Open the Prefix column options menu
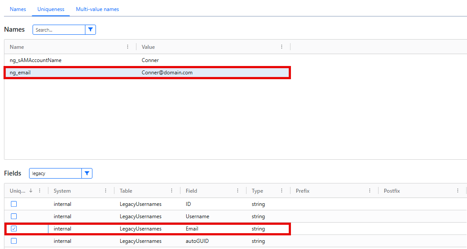The height and width of the screenshot is (249, 467). point(370,190)
